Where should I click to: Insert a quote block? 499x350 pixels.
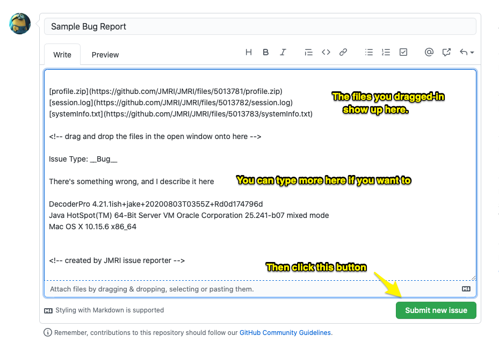(309, 52)
